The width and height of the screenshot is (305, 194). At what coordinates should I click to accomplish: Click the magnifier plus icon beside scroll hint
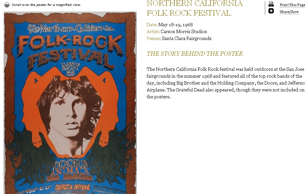[x=7, y=5]
